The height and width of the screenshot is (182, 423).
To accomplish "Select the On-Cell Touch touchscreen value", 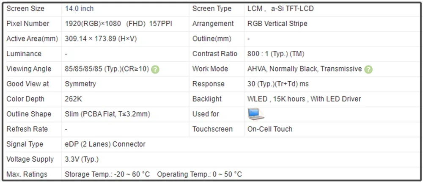I will pos(270,129).
